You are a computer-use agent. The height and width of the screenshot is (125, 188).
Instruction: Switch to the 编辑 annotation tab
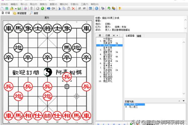(x=139, y=36)
